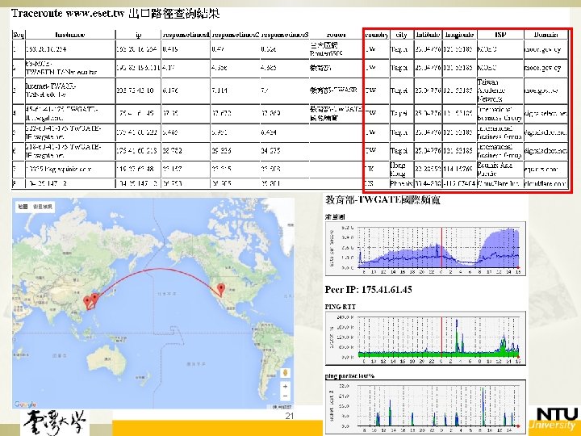Select the equinix.com domain cell

click(x=545, y=170)
